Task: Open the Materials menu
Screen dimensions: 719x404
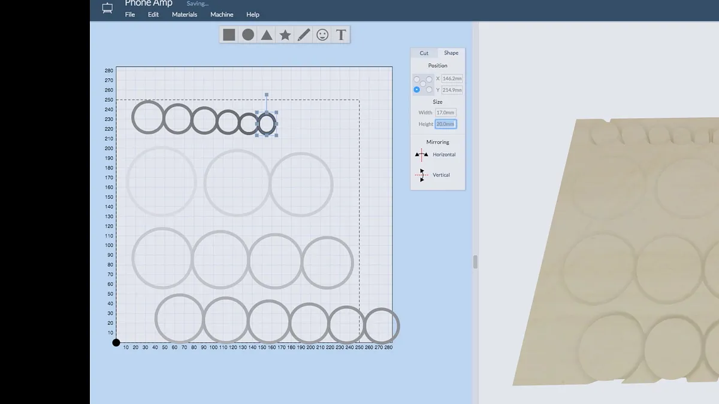Action: coord(185,14)
